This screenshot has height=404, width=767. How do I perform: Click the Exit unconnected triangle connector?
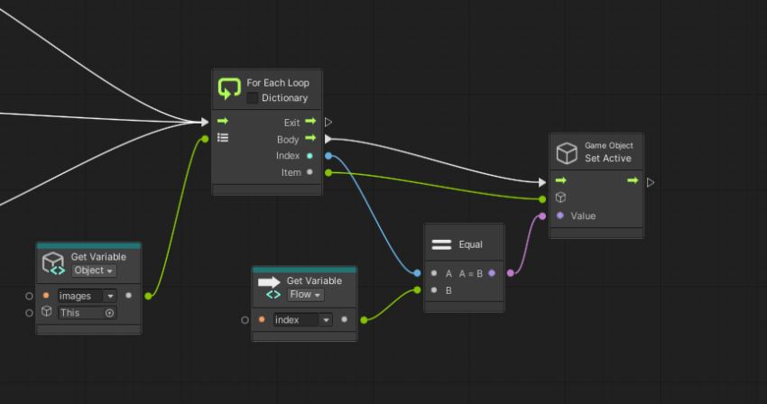[x=328, y=123]
